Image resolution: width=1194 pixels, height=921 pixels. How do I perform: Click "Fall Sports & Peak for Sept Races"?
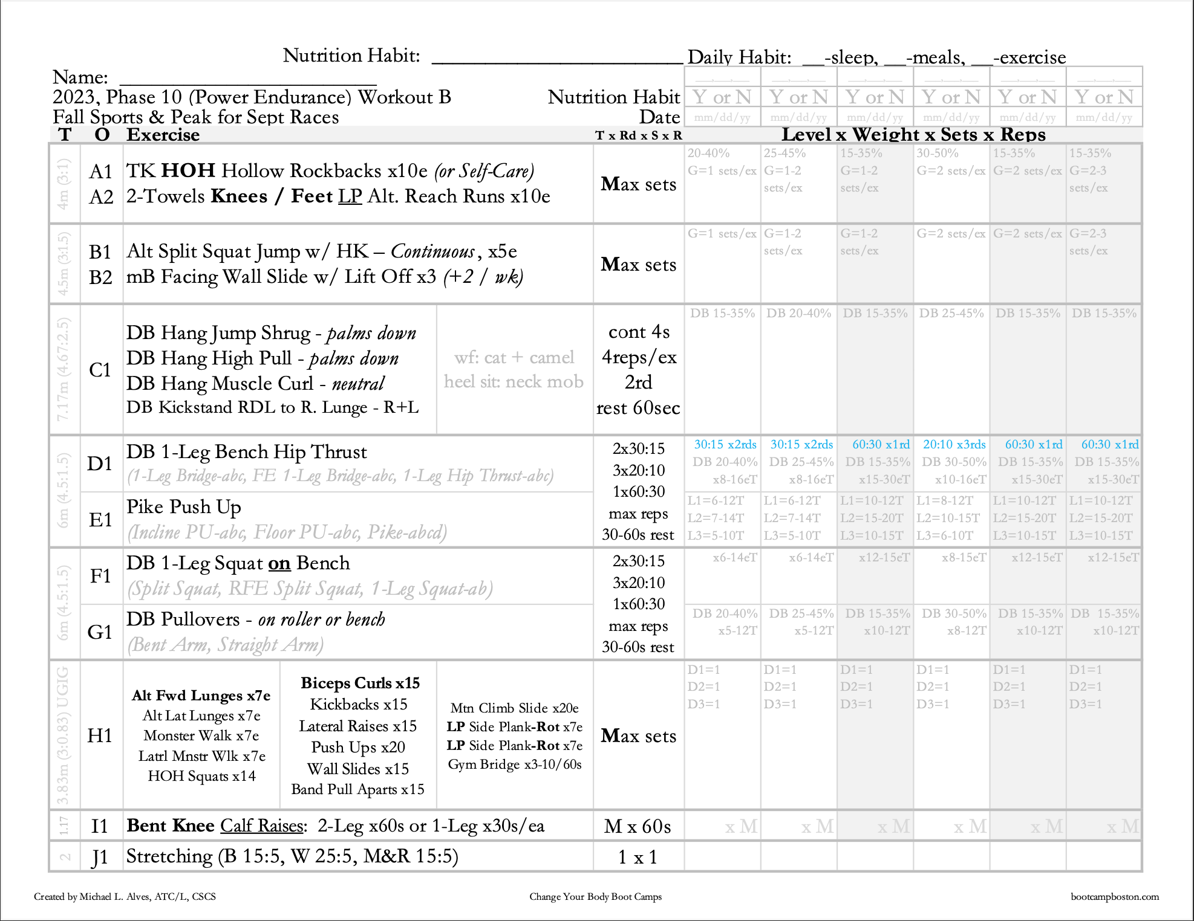pyautogui.click(x=195, y=117)
